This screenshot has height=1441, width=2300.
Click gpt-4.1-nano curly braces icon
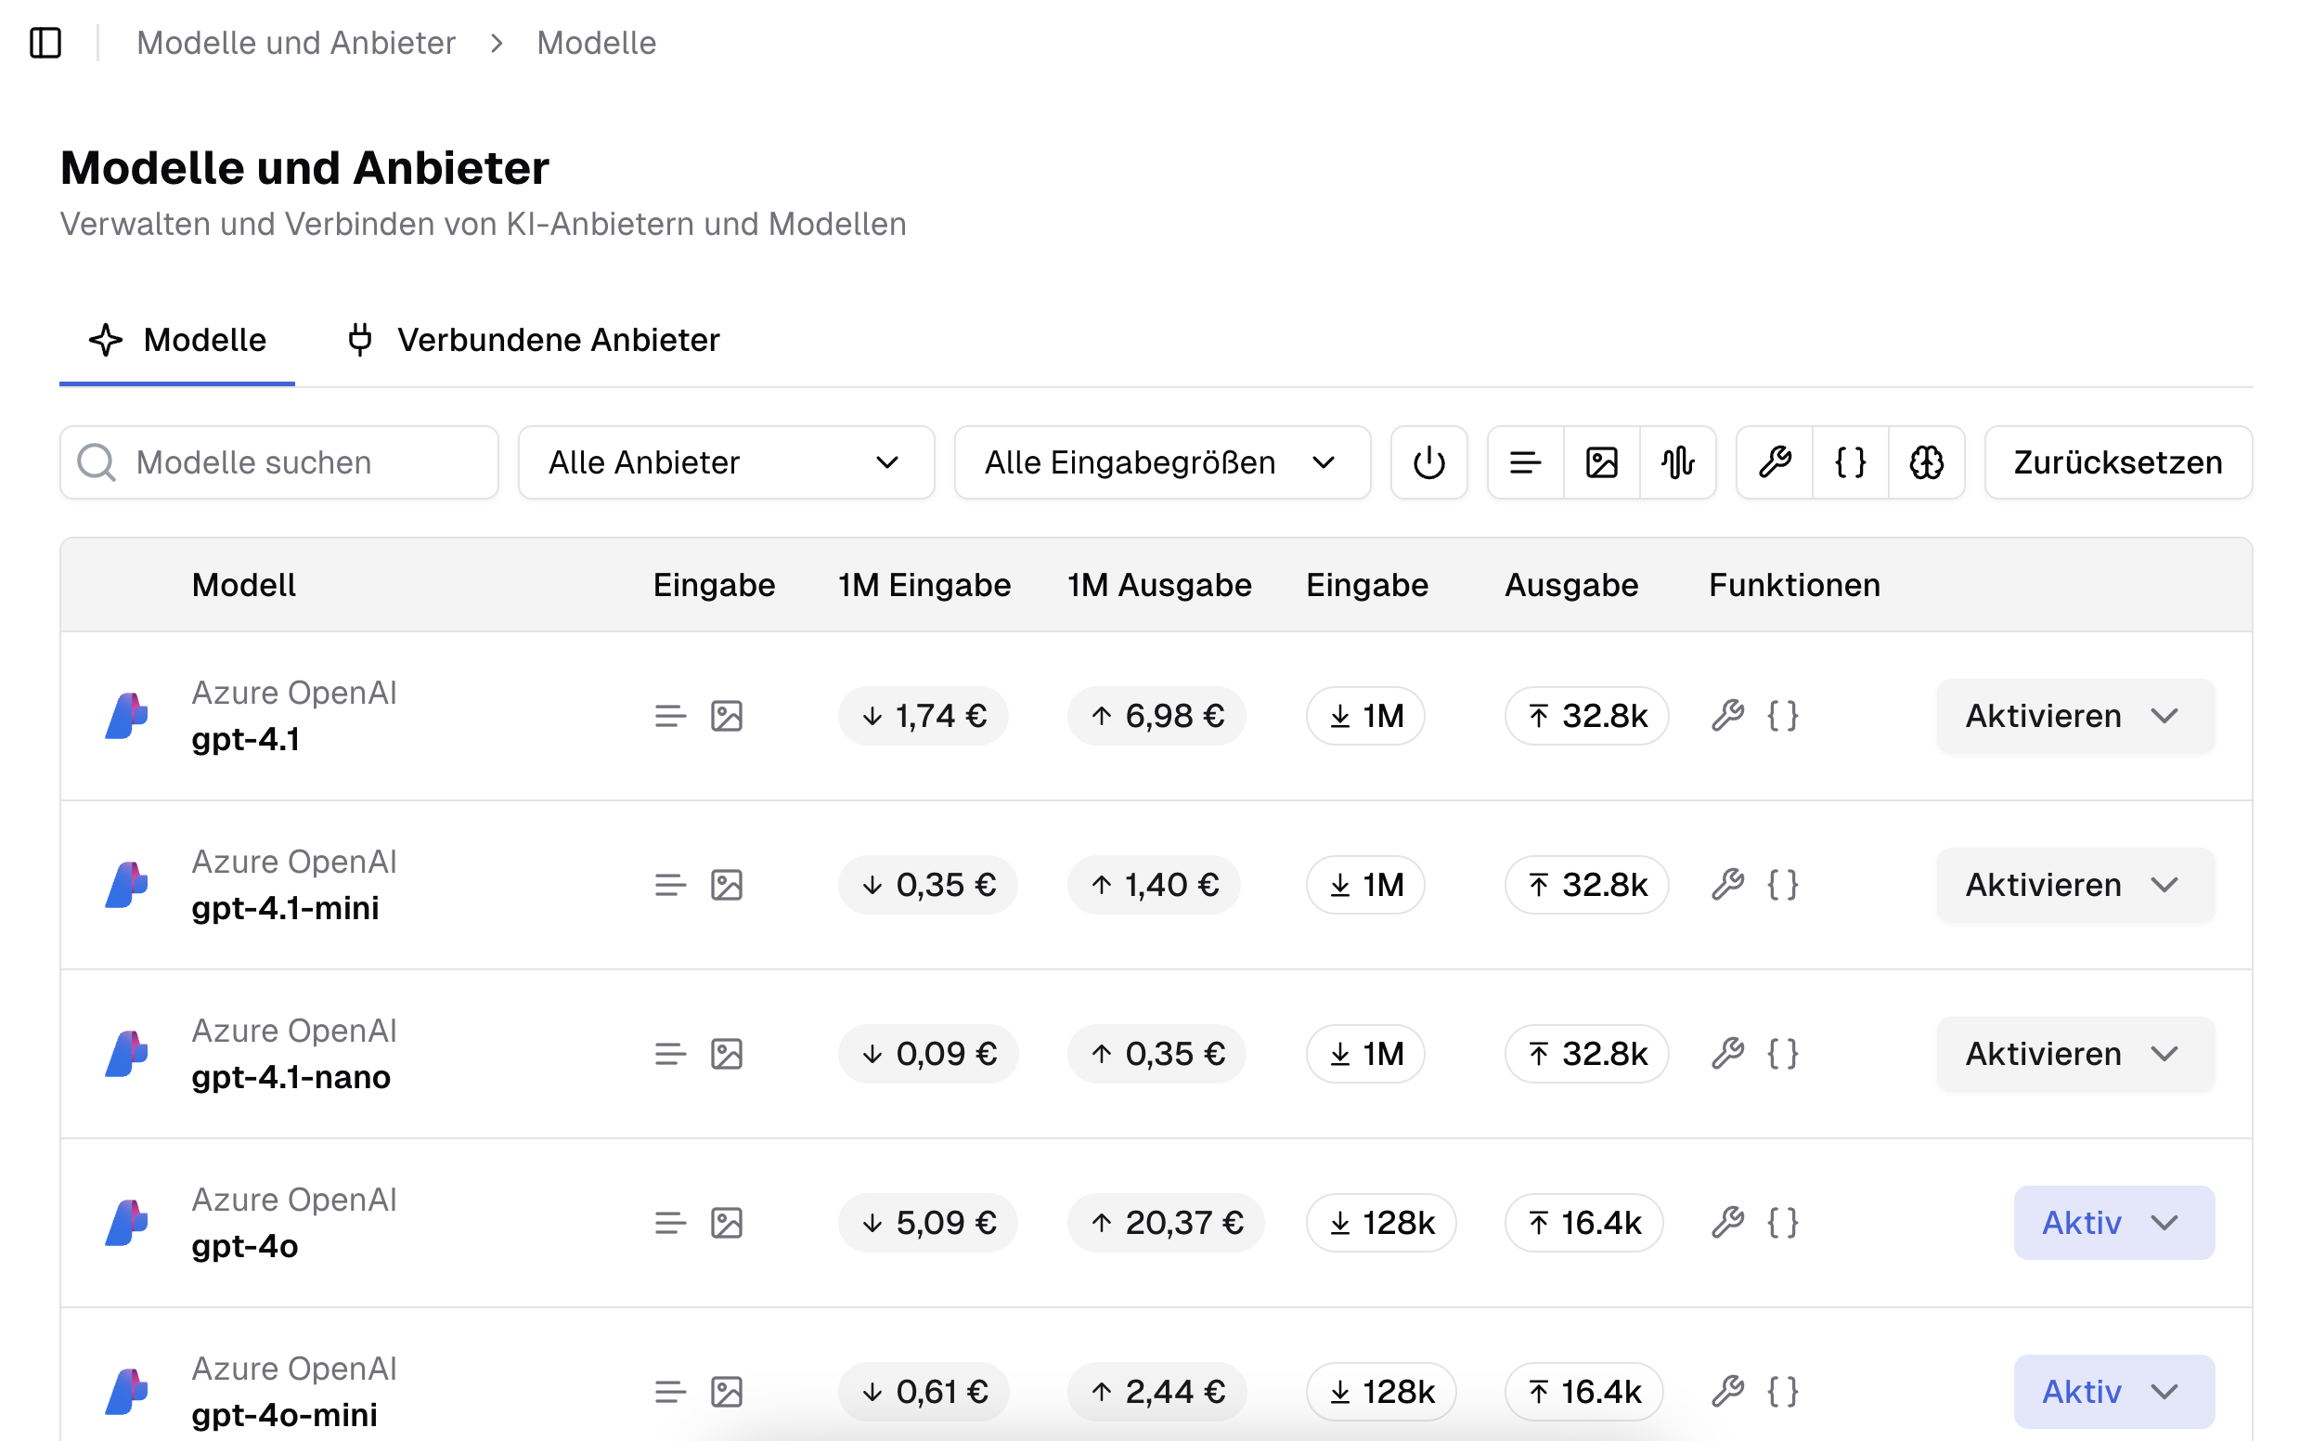[x=1783, y=1054]
